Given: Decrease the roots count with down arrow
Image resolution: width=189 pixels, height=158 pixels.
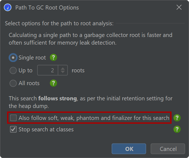Looking at the screenshot, I should point(63,72).
